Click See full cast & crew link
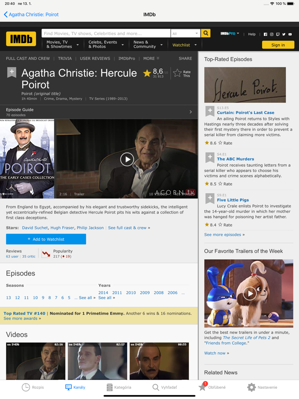The height and width of the screenshot is (399, 299). (x=127, y=228)
